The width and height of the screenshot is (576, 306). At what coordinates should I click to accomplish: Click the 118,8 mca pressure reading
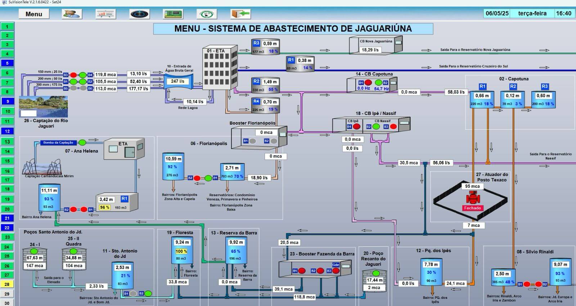[304, 297]
